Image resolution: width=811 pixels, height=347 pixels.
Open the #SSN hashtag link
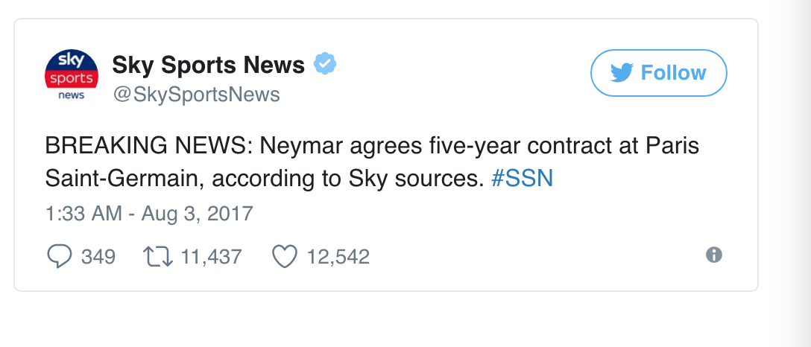coord(522,179)
